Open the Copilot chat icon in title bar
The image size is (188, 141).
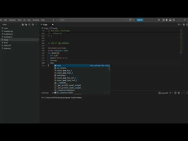[x=130, y=20]
